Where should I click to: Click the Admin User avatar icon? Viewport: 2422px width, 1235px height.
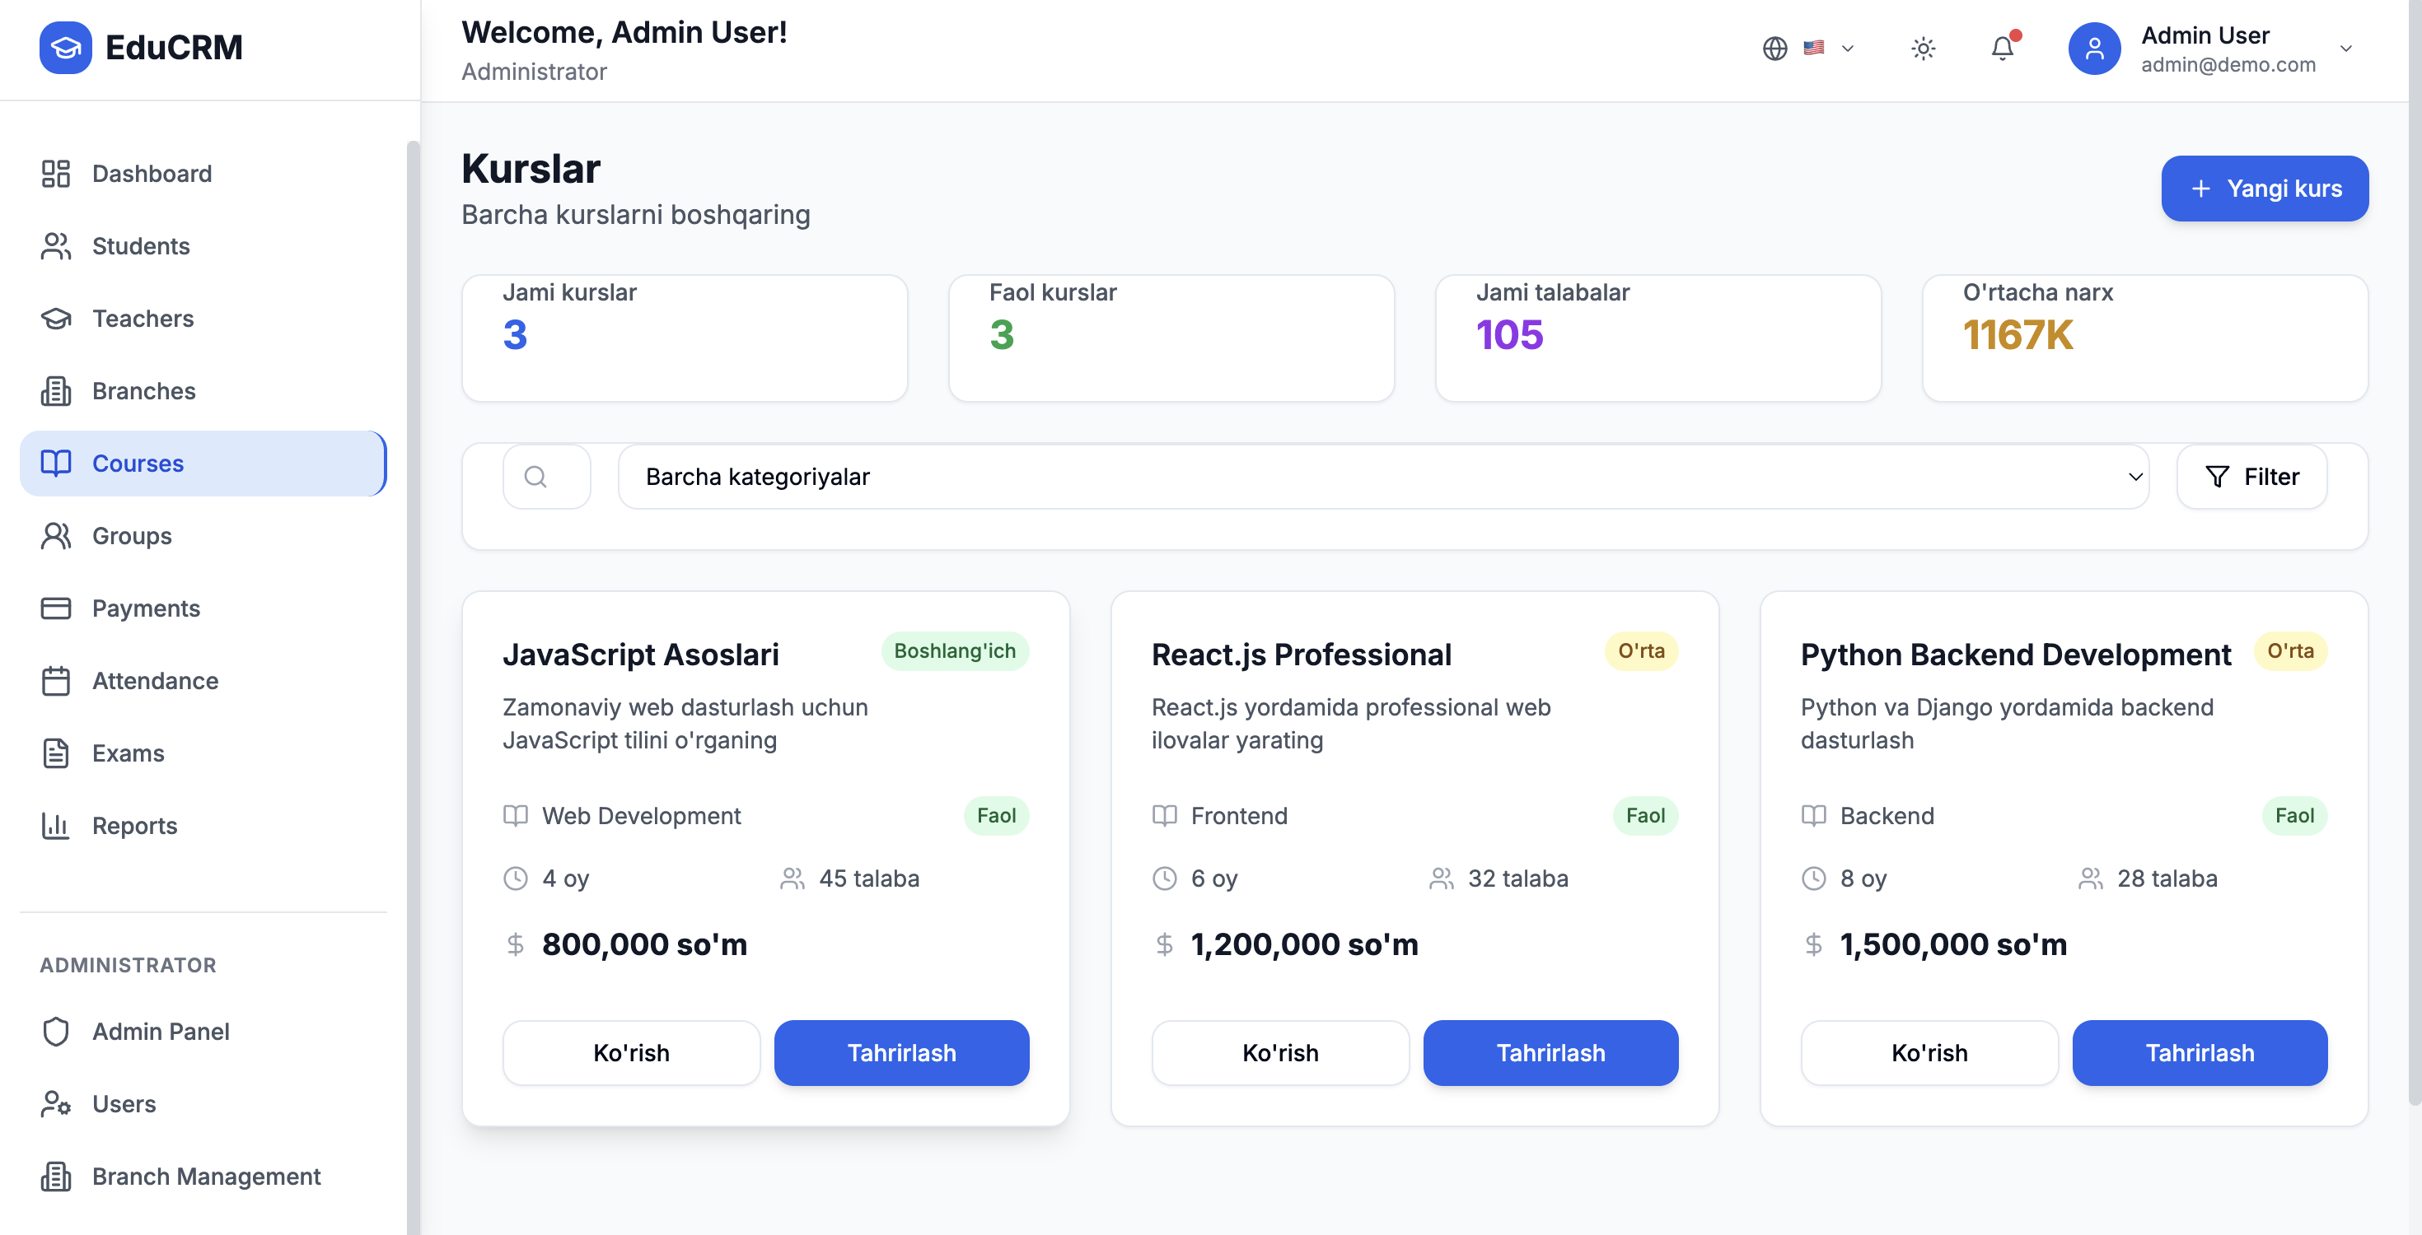(x=2094, y=49)
